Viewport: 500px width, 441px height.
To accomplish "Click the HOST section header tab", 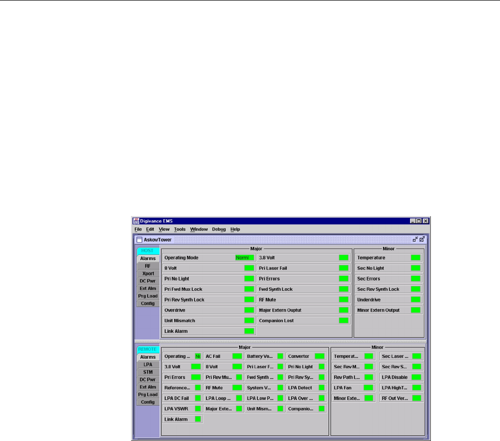I will 148,251.
